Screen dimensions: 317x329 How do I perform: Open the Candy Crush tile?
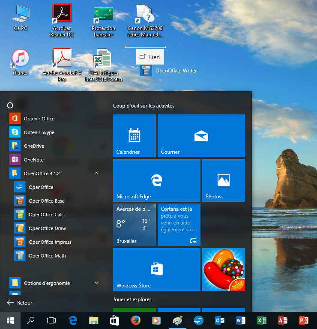224,269
